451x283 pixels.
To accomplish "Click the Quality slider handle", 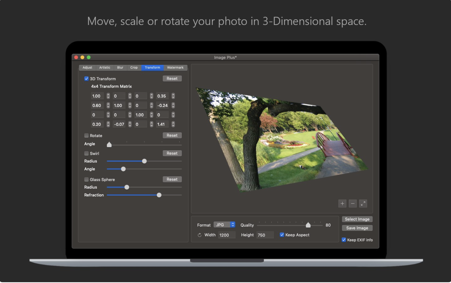I will click(308, 225).
